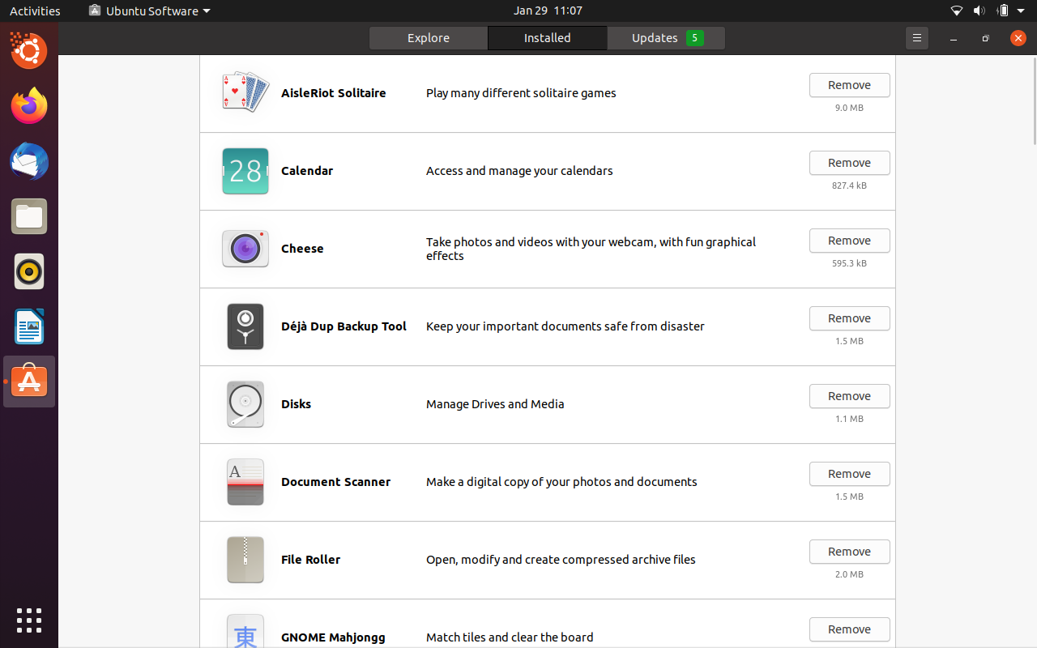Switch to the Explore tab
The image size is (1037, 648).
(x=428, y=37)
